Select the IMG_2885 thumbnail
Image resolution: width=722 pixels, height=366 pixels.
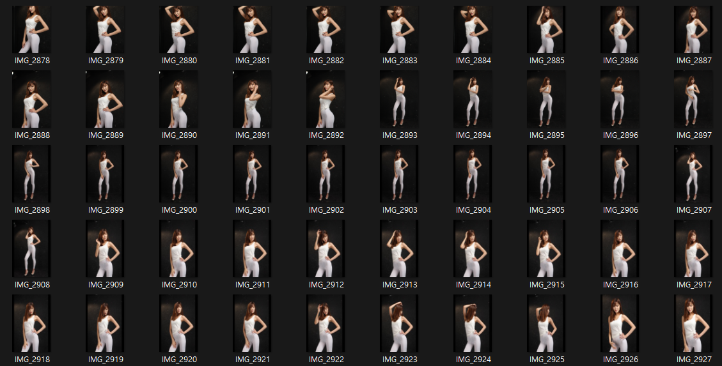click(x=547, y=29)
